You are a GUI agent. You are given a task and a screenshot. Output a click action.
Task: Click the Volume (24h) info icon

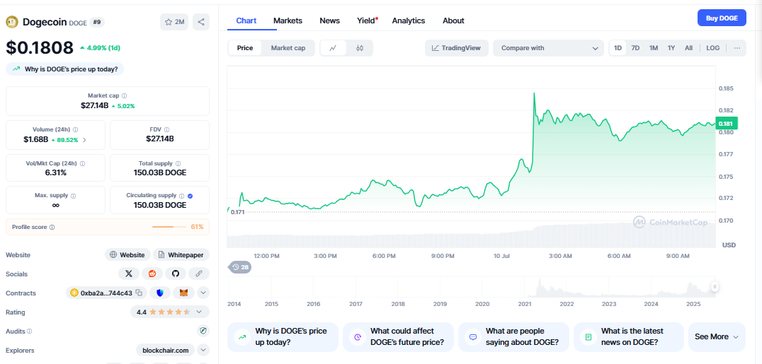pos(75,130)
